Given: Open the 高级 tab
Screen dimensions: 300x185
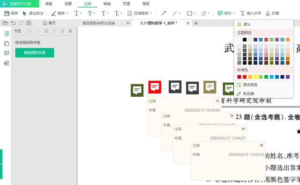Looking at the screenshot, I should (x=146, y=4).
